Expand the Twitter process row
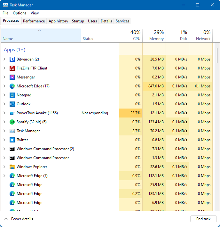Viewport: 220px width, 227px height. point(4,140)
